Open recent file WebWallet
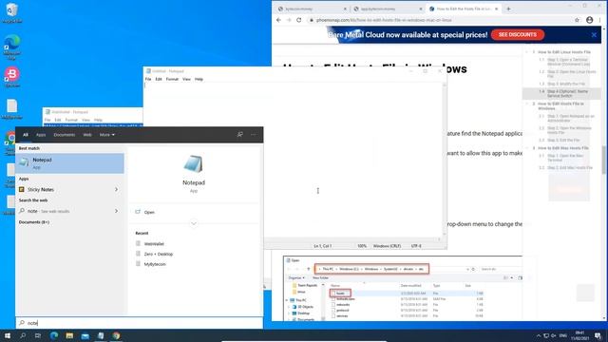Screen dimensions: 608x342 pyautogui.click(x=154, y=244)
